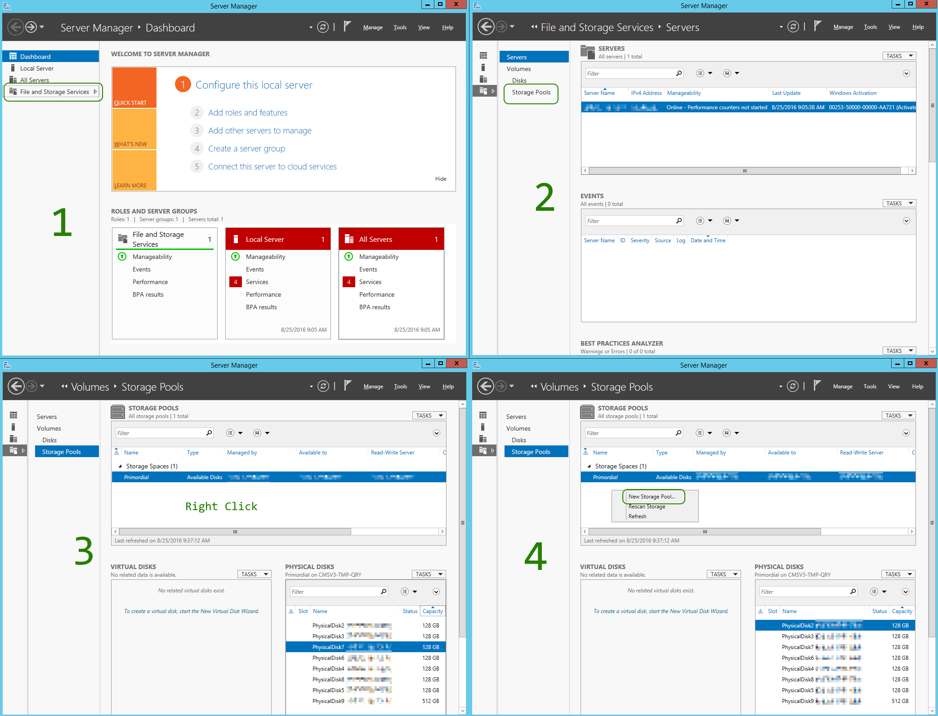The image size is (938, 716).
Task: Hide the welcome quick start tile
Action: point(440,178)
